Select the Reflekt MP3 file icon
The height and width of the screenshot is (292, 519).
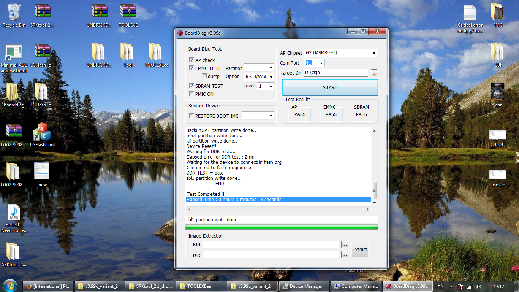14,213
